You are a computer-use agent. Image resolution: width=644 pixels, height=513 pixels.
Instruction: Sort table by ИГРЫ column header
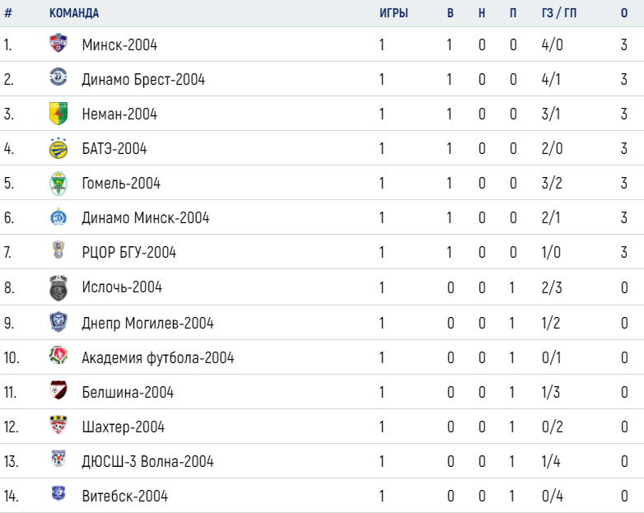pyautogui.click(x=394, y=13)
